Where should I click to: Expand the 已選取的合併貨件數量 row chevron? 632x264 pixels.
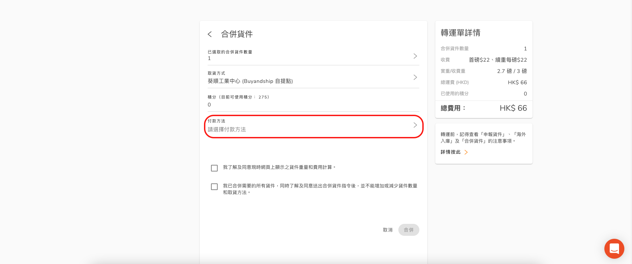(x=415, y=56)
